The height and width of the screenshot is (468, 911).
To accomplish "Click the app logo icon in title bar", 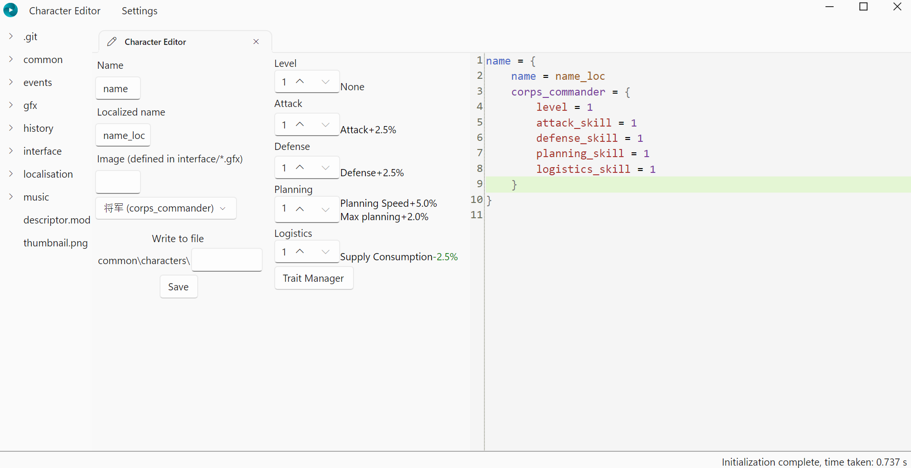I will (x=11, y=10).
